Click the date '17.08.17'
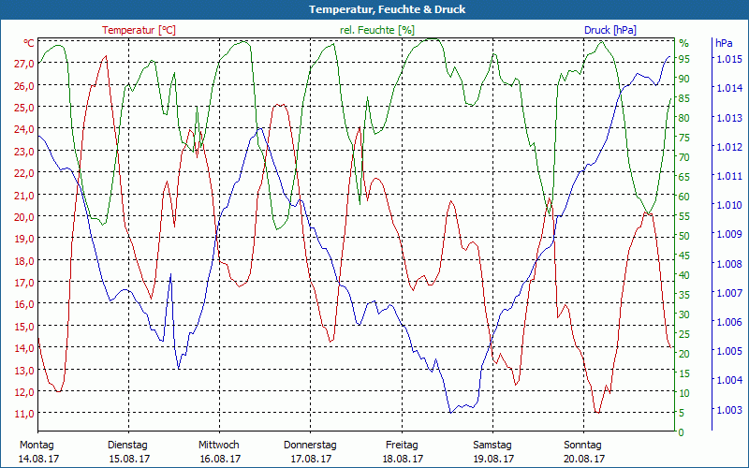The image size is (749, 468). pyautogui.click(x=311, y=460)
